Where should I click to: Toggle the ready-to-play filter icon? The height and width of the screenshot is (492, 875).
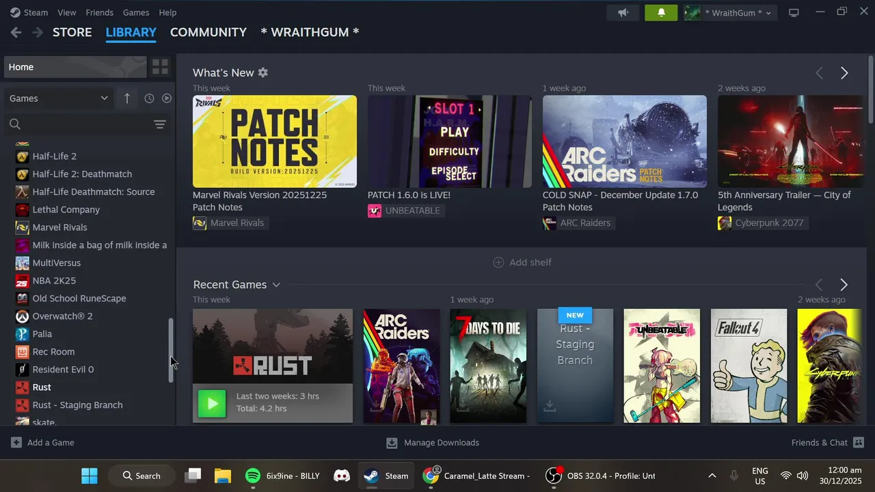click(x=167, y=98)
